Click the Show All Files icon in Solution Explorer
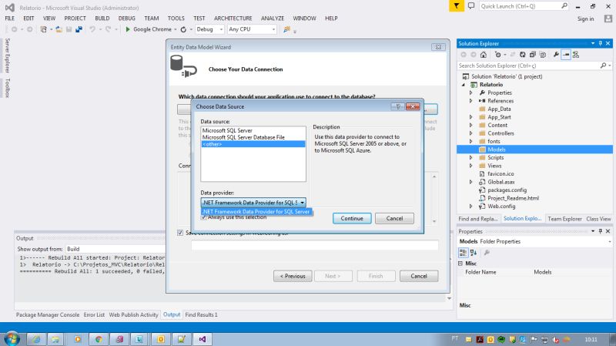The image size is (616, 346). tap(543, 55)
